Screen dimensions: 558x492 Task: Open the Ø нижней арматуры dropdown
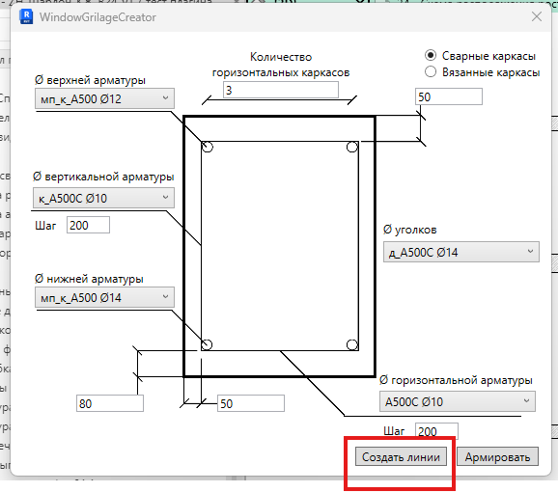(104, 297)
